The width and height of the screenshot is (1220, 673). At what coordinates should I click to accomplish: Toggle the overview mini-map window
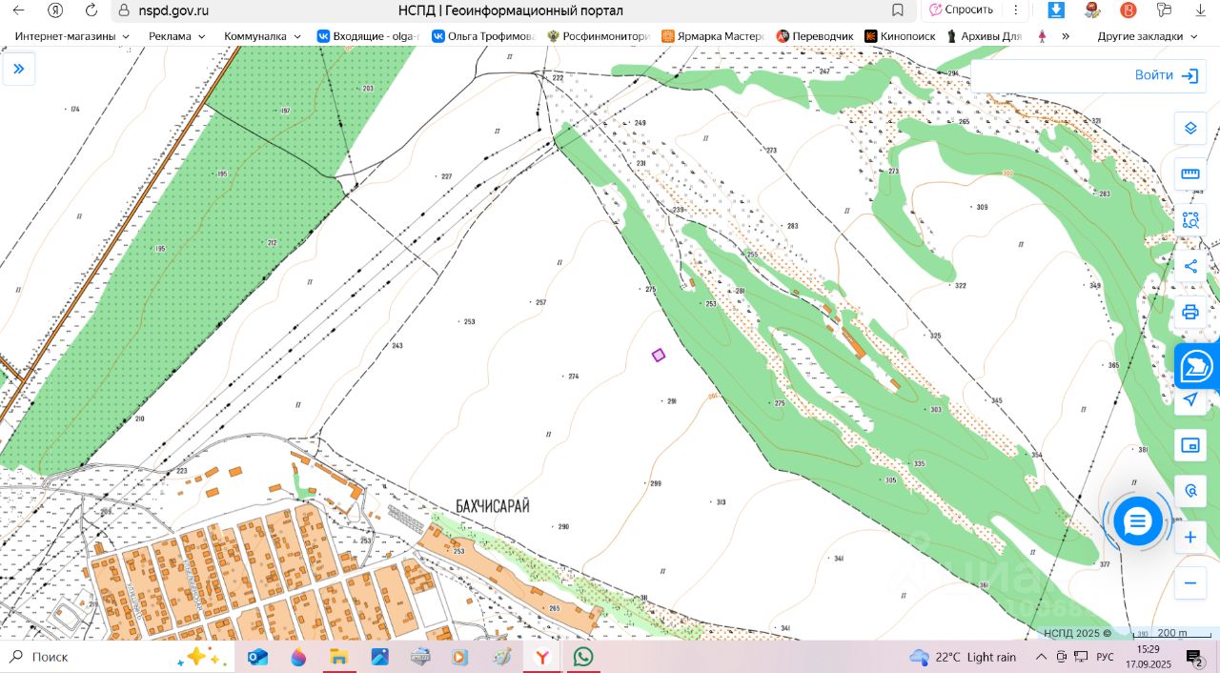[1189, 445]
